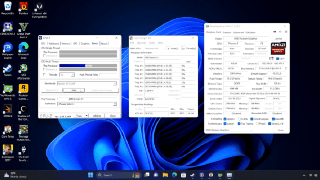Open Universal x86 Tuning Utility icon
Viewport: 320px width, 180px height.
(39, 10)
